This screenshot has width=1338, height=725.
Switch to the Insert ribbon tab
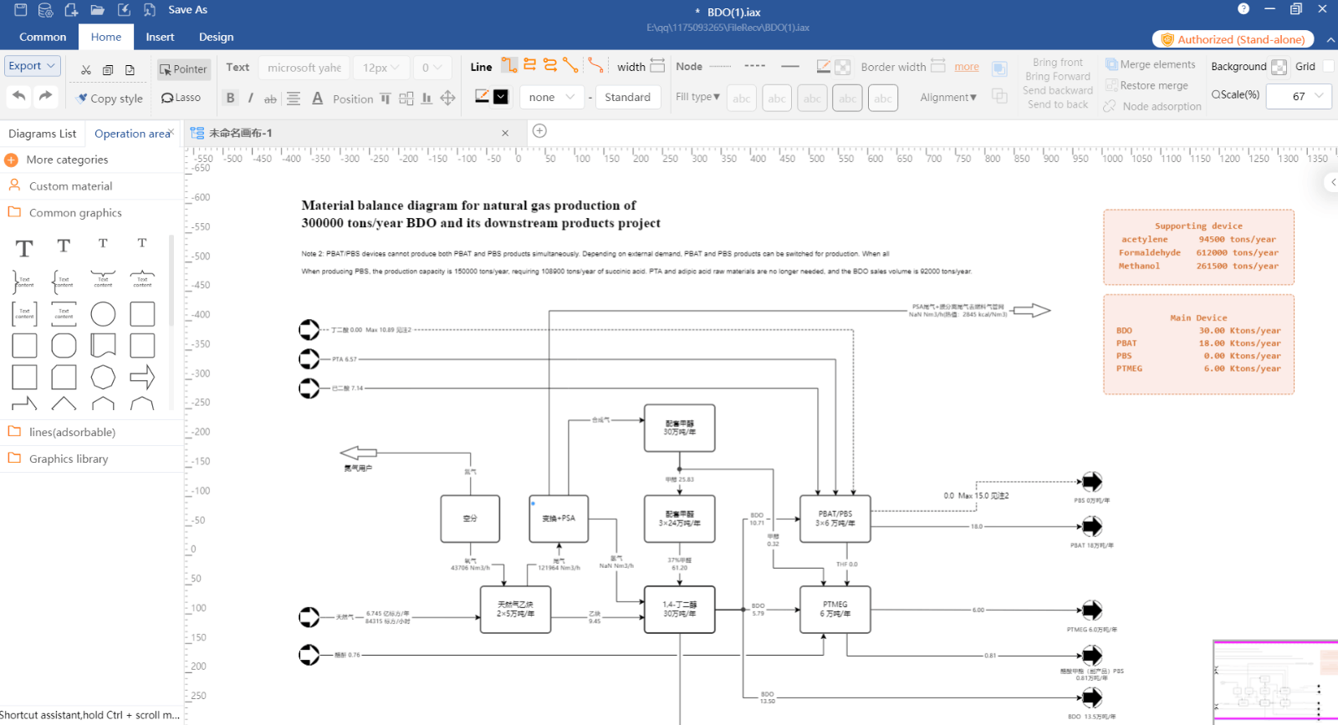pos(160,37)
